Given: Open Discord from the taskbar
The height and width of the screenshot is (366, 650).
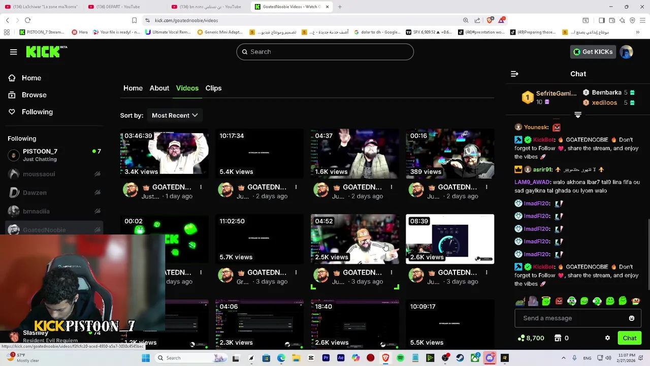Looking at the screenshot, I should pos(490,358).
